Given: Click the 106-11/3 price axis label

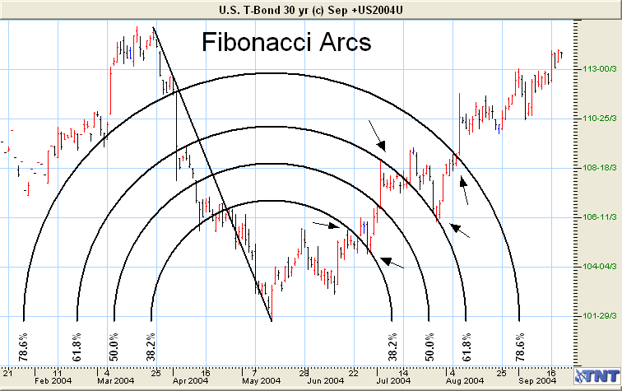Looking at the screenshot, I should point(596,217).
